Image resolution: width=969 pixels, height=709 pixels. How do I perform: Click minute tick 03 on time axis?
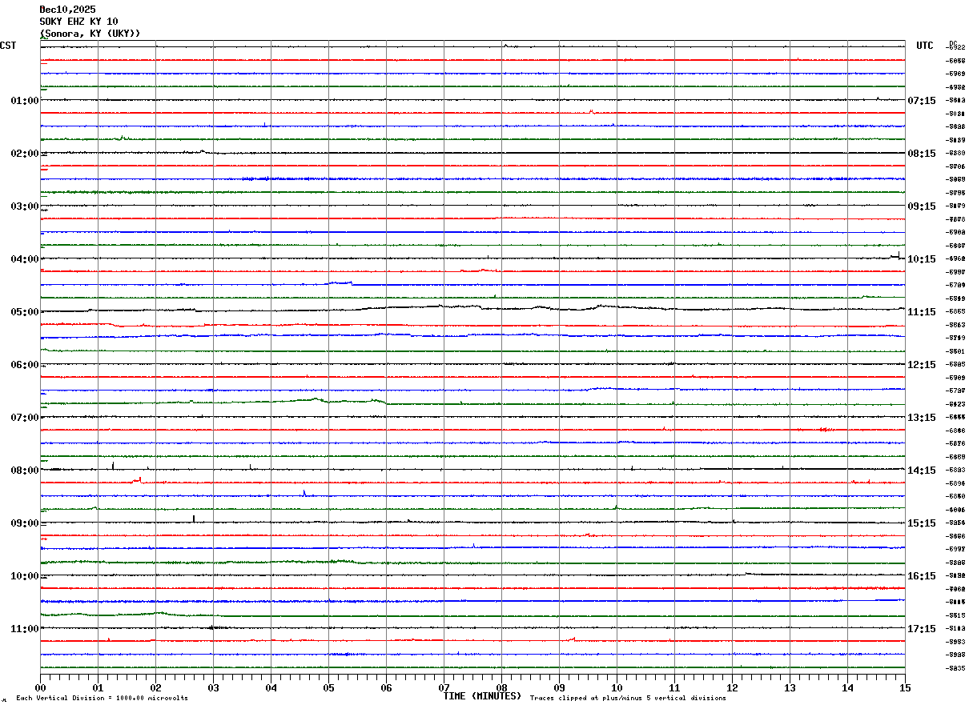click(x=213, y=687)
